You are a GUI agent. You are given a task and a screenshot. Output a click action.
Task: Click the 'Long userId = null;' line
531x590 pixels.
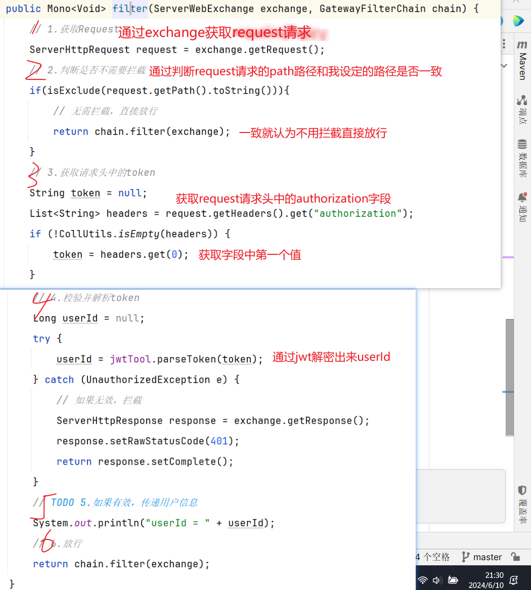point(89,319)
